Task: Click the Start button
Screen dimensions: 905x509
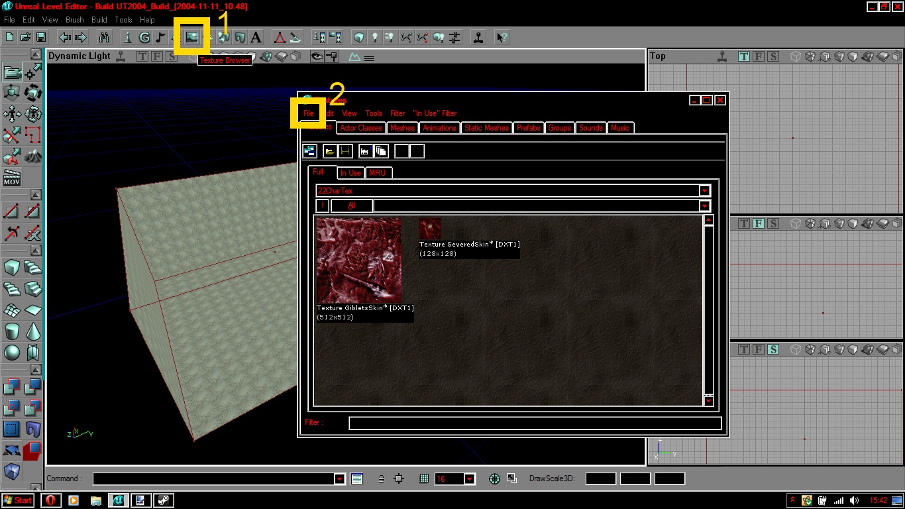Action: 18,500
